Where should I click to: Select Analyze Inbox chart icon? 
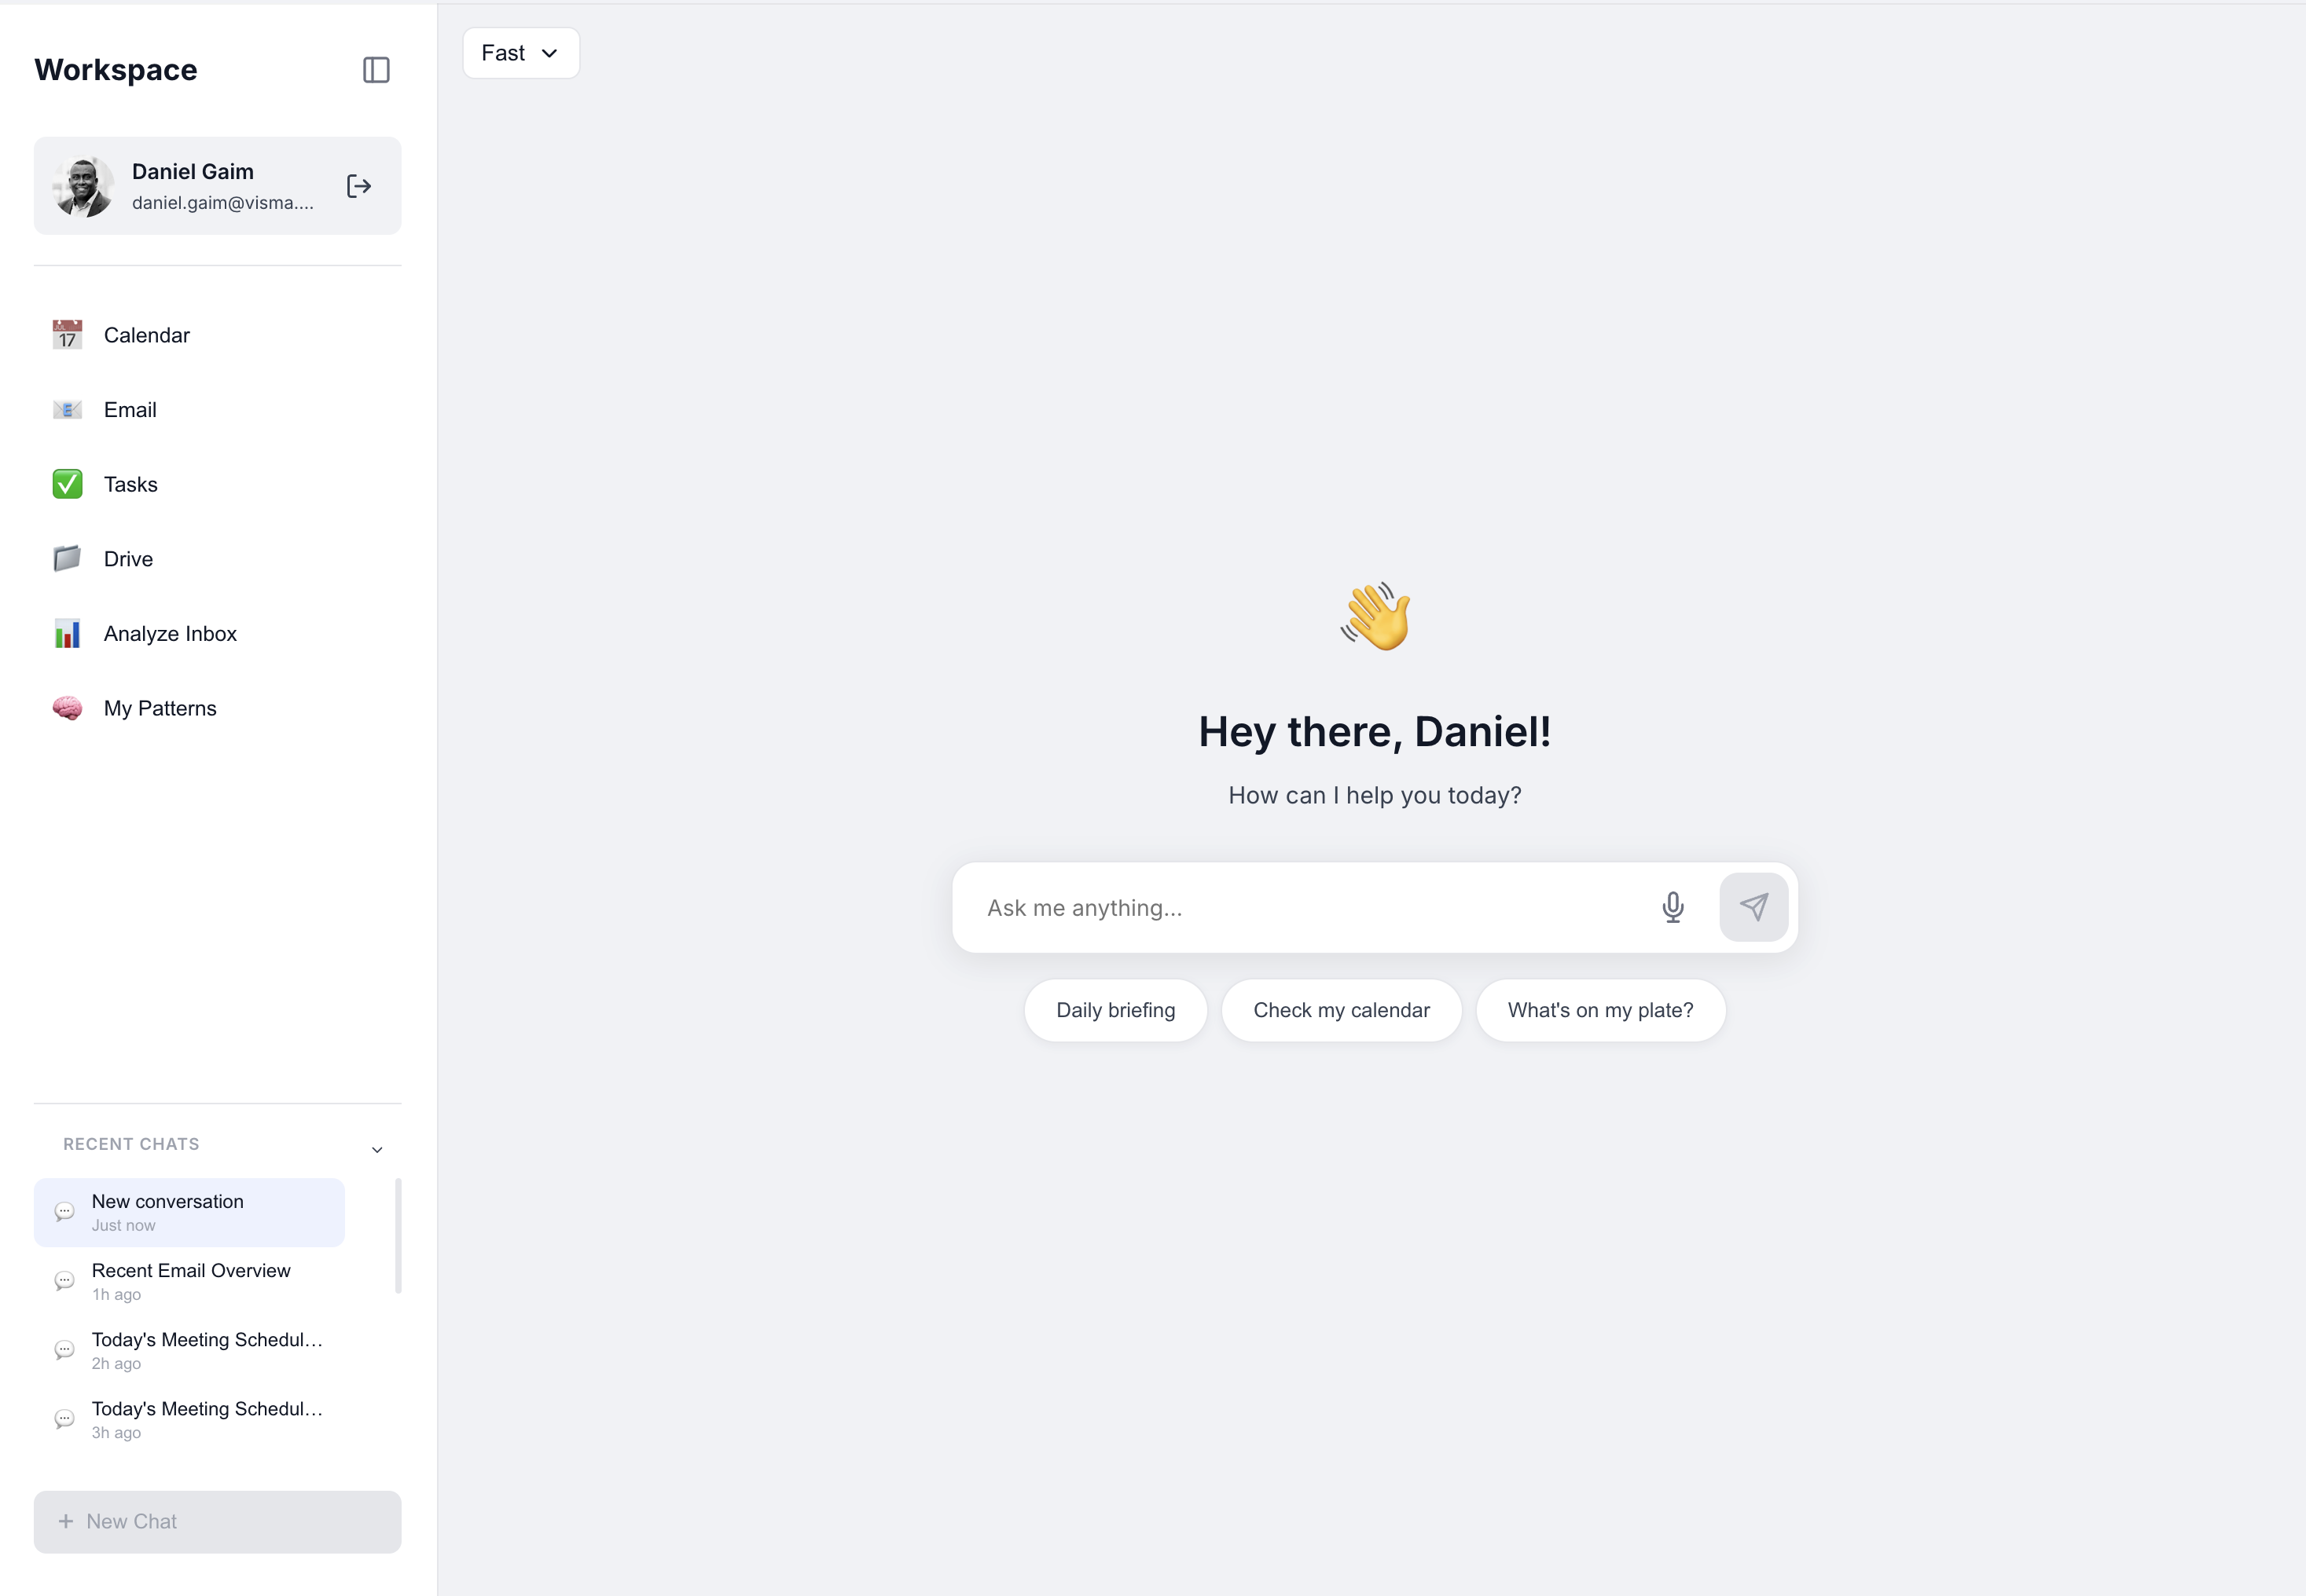click(67, 634)
